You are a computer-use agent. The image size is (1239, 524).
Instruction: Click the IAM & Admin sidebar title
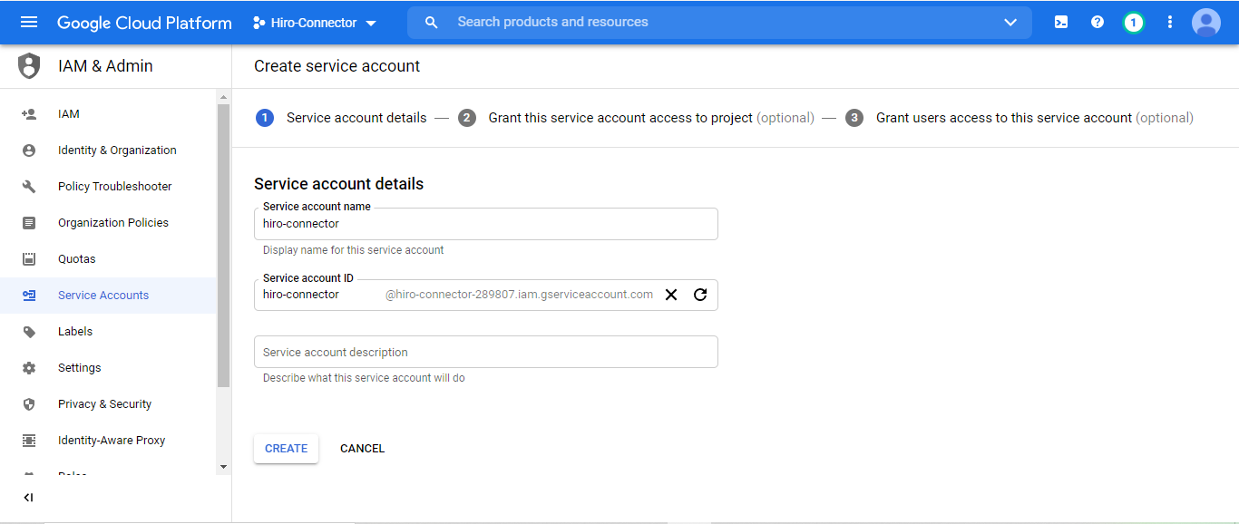105,66
